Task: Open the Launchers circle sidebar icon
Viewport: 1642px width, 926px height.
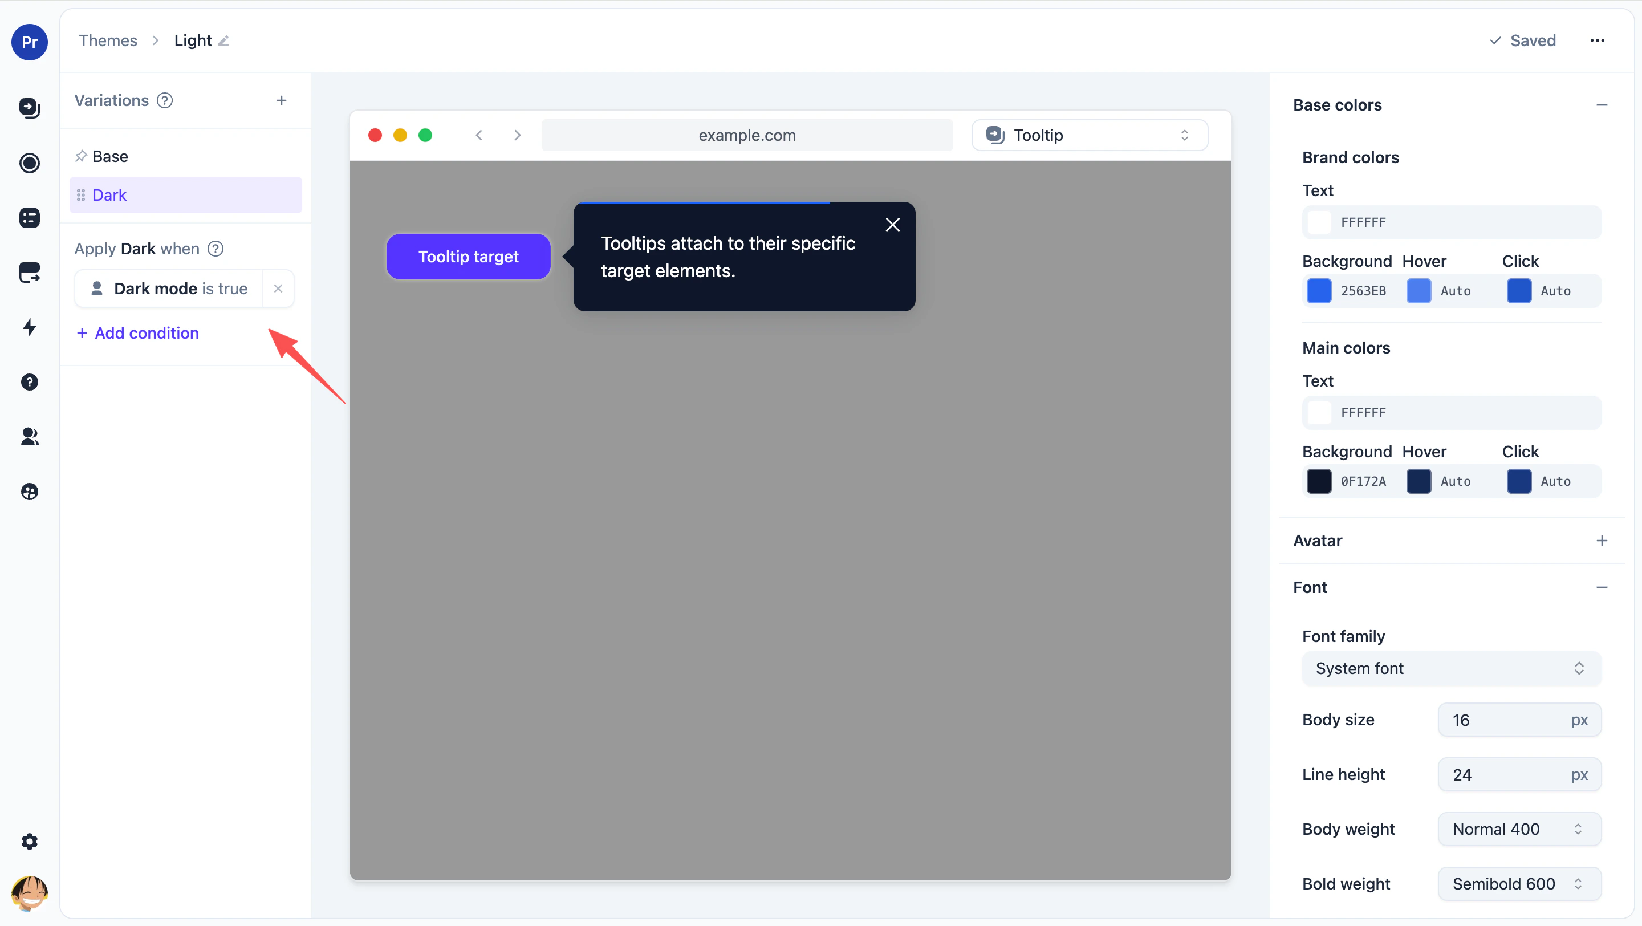Action: tap(29, 163)
